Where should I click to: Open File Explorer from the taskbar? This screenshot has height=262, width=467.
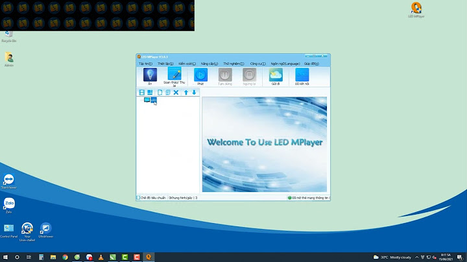(53, 257)
